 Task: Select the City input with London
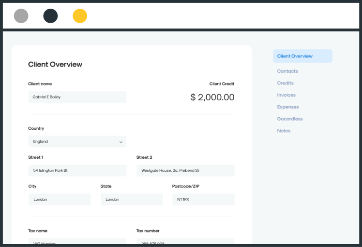pos(60,199)
